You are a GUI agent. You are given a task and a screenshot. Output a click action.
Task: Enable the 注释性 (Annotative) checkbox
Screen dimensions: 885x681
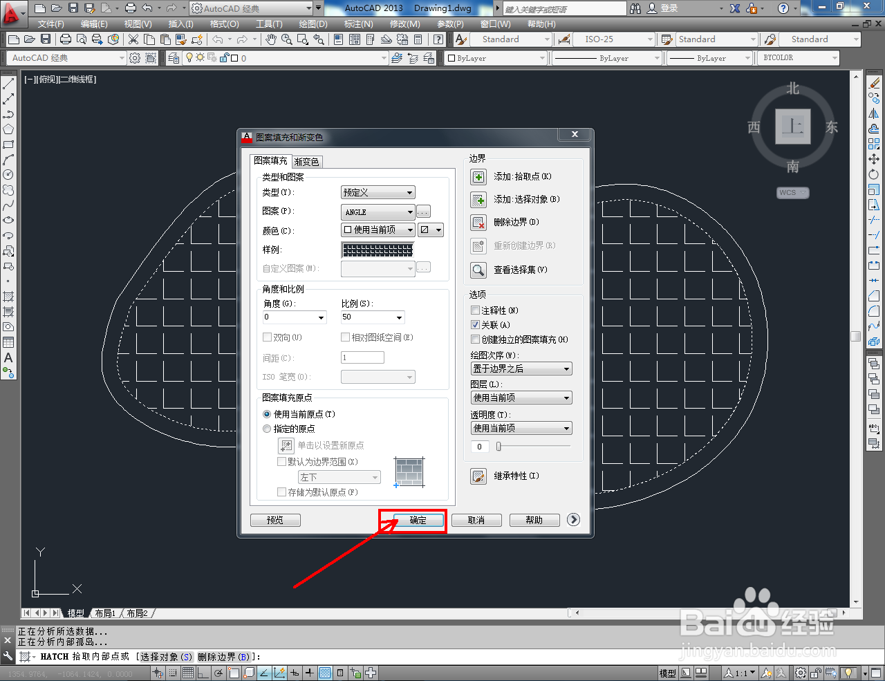tap(475, 310)
